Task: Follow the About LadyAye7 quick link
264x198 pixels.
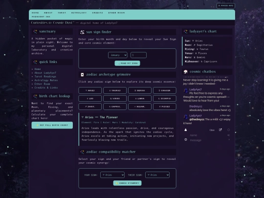Action: tap(45, 73)
